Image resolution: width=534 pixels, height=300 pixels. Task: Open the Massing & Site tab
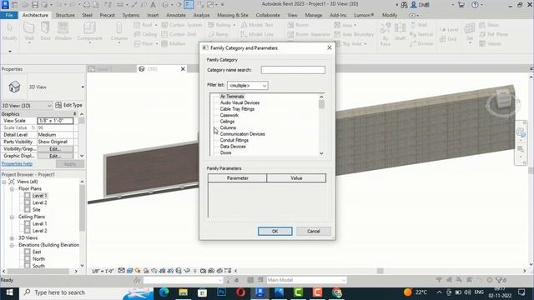(x=233, y=15)
